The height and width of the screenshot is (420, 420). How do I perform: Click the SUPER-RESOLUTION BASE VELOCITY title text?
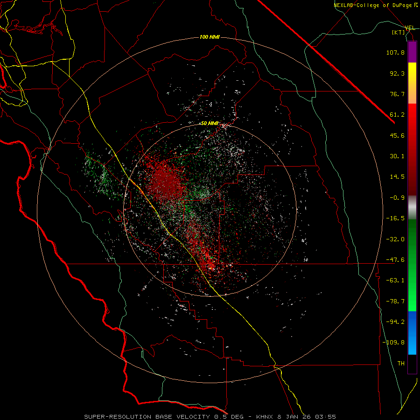(148, 417)
